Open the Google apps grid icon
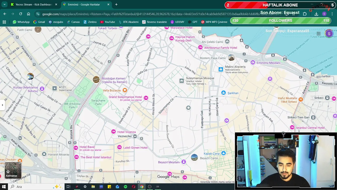This screenshot has width=337, height=190. [x=319, y=34]
